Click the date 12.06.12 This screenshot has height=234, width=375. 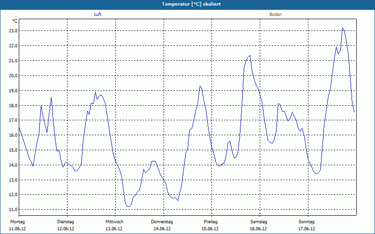coord(66,229)
